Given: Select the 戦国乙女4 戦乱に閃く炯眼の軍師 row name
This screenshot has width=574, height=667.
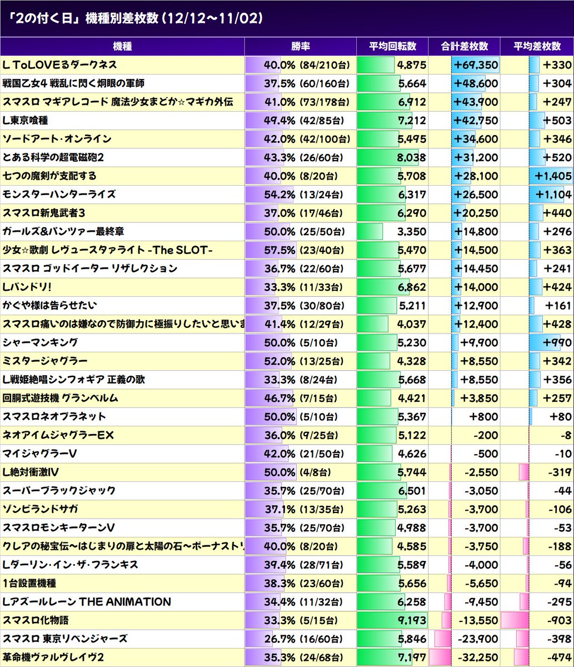Looking at the screenshot, I should coord(73,83).
